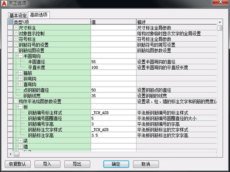The height and width of the screenshot is (172, 230).
Task: Edit the 半圆直径 value field showing 55
Action: tap(113, 62)
